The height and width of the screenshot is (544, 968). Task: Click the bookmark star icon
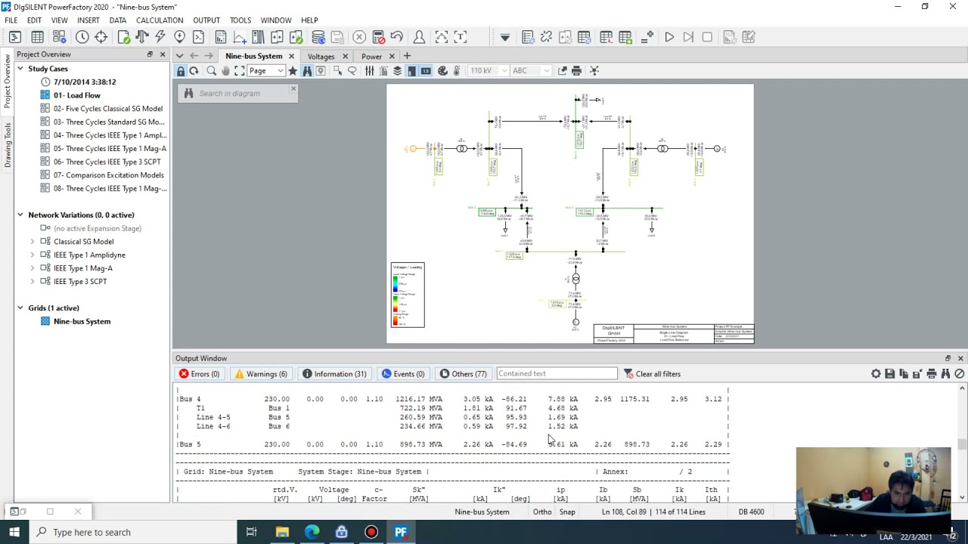pyautogui.click(x=293, y=71)
